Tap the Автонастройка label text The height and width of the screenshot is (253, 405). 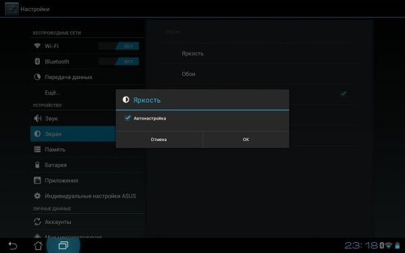click(150, 118)
